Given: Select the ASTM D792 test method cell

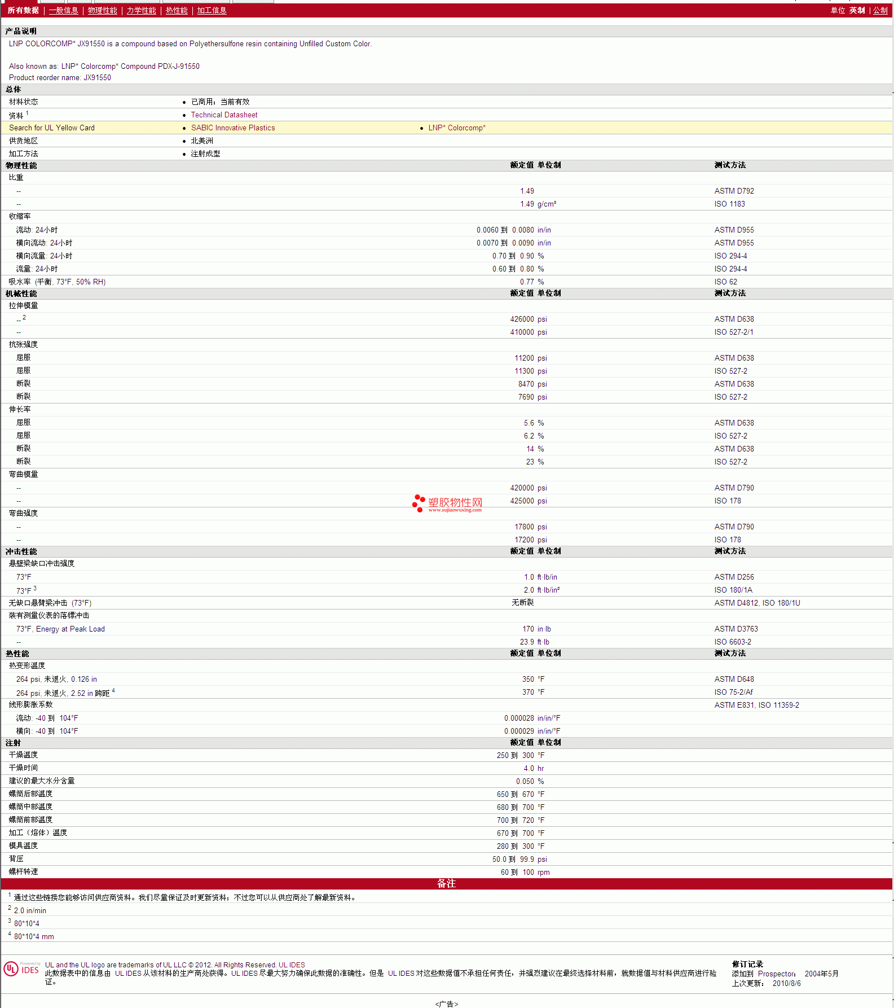Looking at the screenshot, I should pyautogui.click(x=734, y=191).
